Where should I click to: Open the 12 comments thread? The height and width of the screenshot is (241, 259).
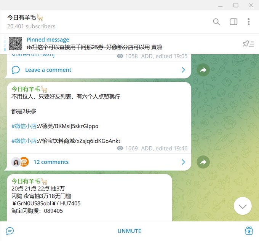click(51, 162)
